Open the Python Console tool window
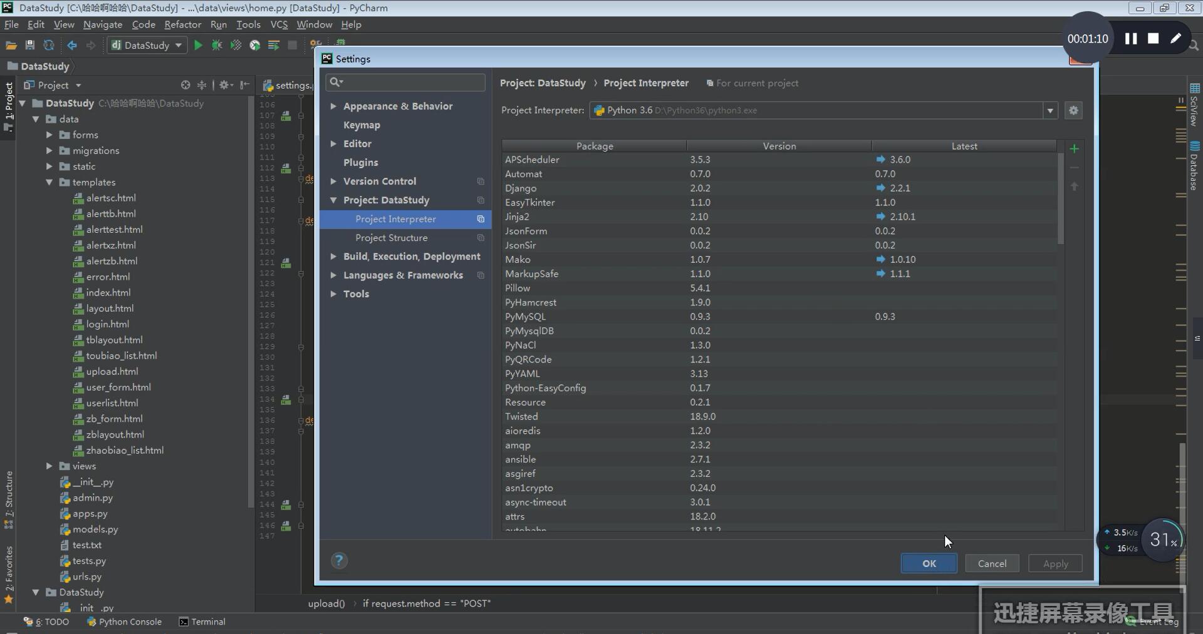This screenshot has height=634, width=1203. pos(124,621)
